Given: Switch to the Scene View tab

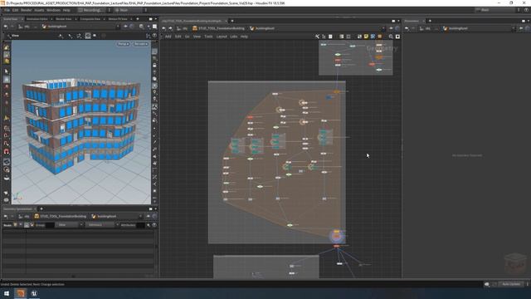Looking at the screenshot, I should pos(11,19).
